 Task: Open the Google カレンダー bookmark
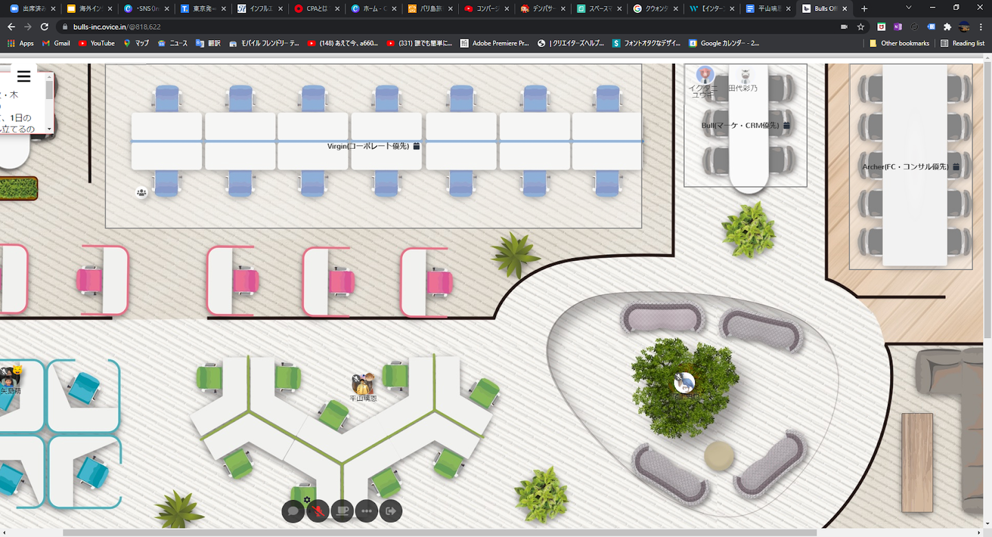(x=724, y=43)
